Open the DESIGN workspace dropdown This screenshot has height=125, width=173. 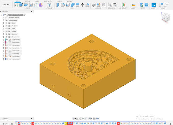[x=6, y=5]
